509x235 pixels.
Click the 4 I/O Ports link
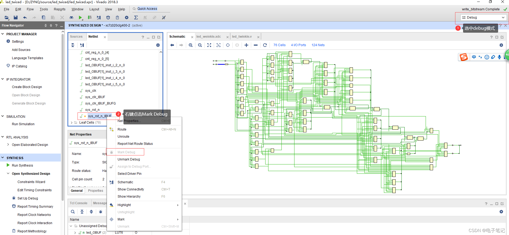click(298, 45)
